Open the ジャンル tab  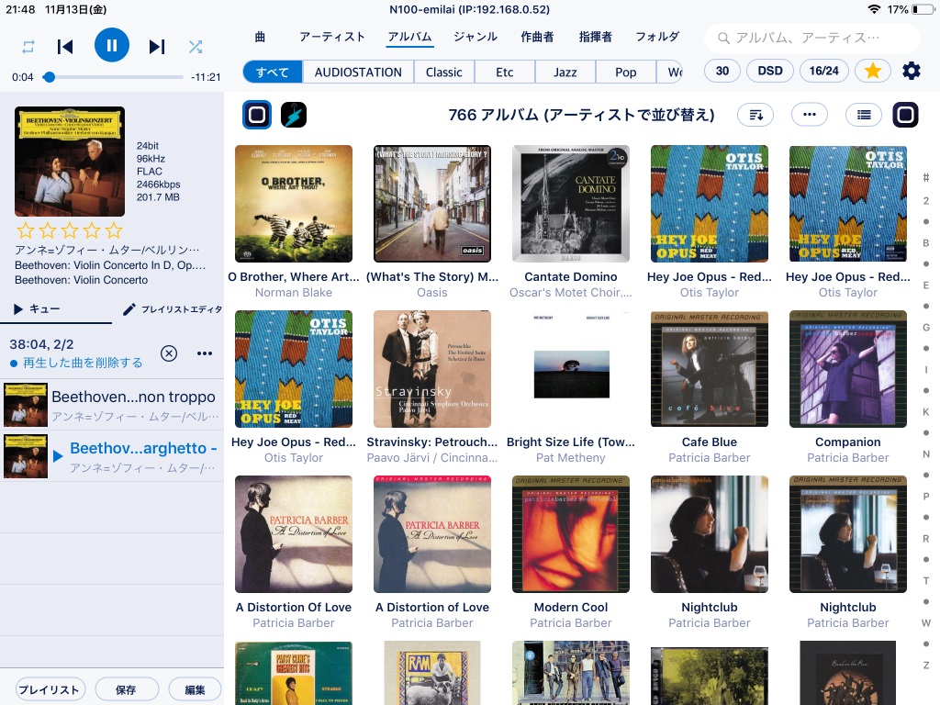(x=476, y=37)
